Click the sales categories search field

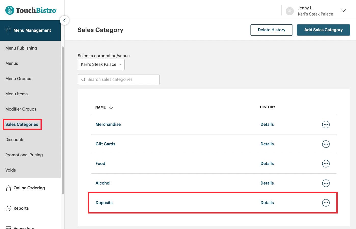118,79
